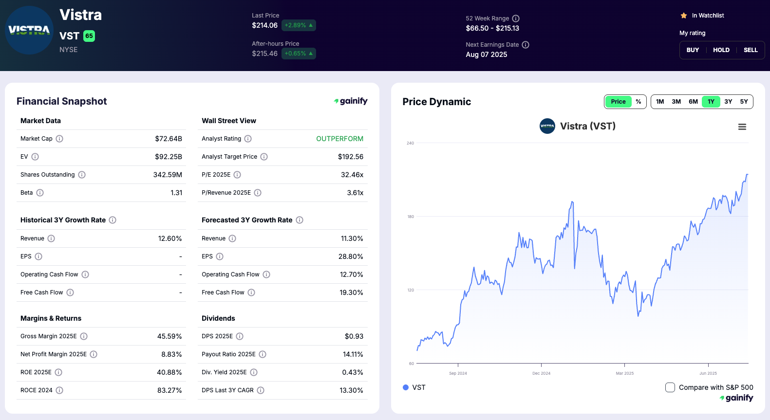Open forecasted Revenue info icon
Viewport: 770px width, 420px height.
(x=232, y=238)
